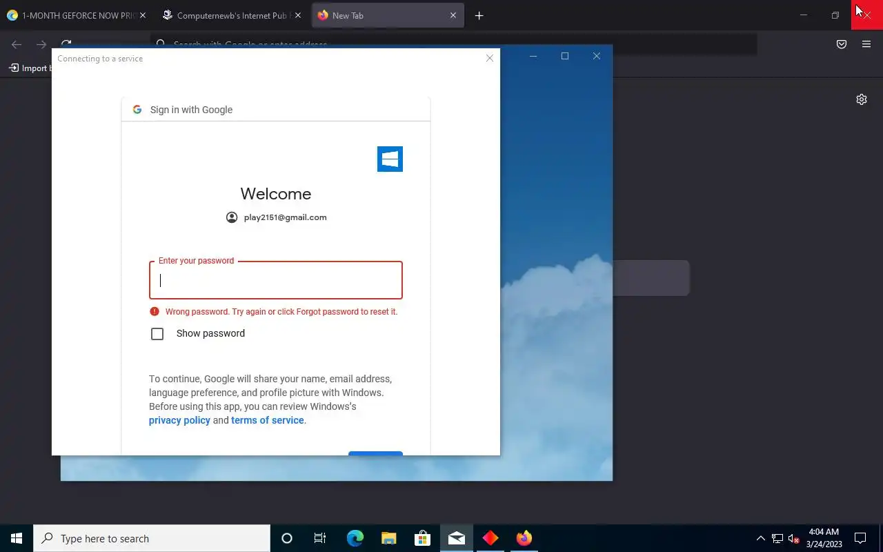
Task: Open the red diamond app on taskbar
Action: click(490, 538)
